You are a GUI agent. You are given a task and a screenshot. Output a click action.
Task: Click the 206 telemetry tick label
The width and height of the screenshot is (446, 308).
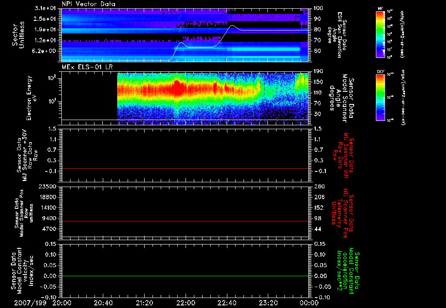[x=318, y=197]
